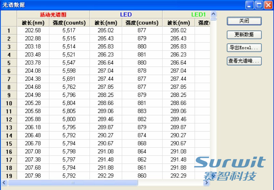Click horizontal scrollbar right arrow

206,183
